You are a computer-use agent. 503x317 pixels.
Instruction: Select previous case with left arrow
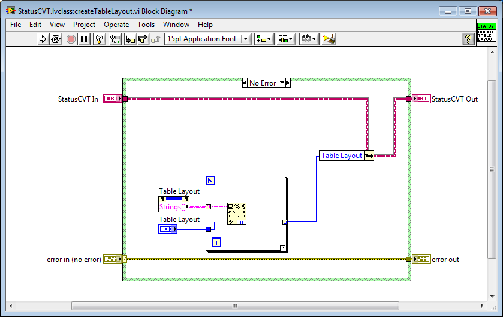coord(245,83)
